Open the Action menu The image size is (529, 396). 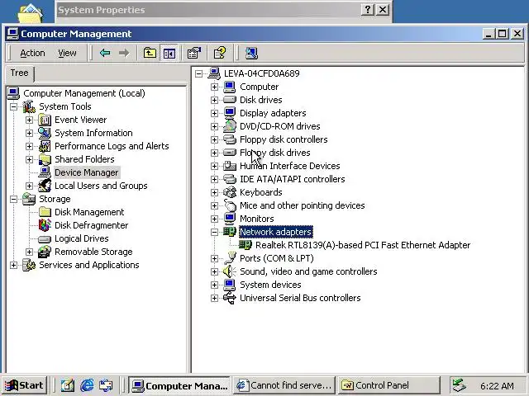(x=32, y=53)
